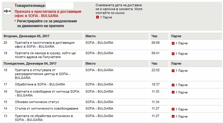Expand the plus icon in row 20 at 09:09

[173, 43]
